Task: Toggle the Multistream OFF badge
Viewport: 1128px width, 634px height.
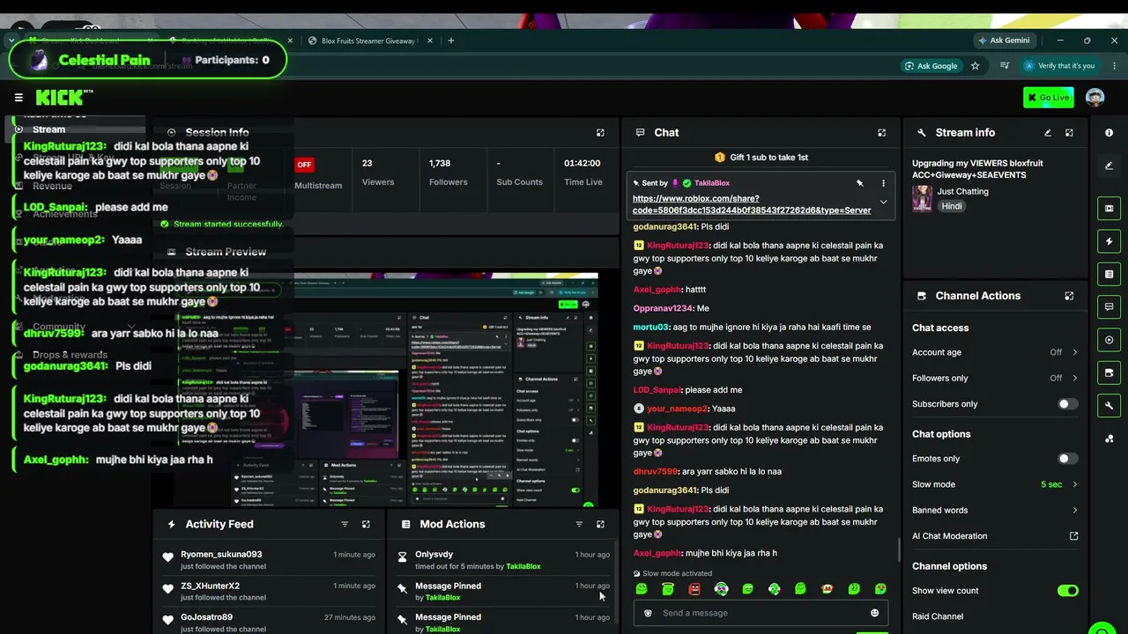Action: click(304, 165)
